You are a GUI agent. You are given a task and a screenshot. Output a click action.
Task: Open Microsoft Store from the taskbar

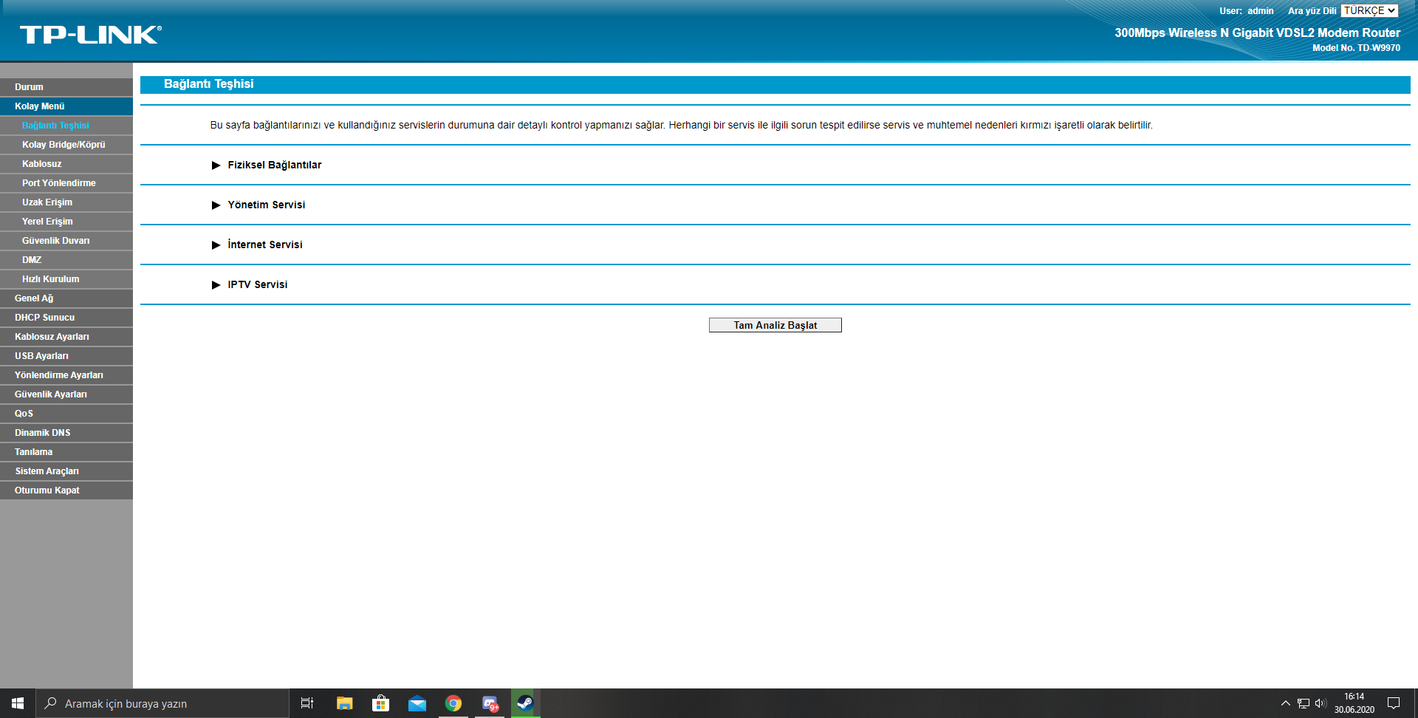click(380, 703)
